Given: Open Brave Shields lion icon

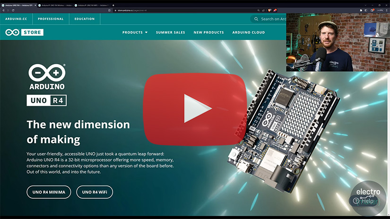Looking at the screenshot, I should click(269, 10).
